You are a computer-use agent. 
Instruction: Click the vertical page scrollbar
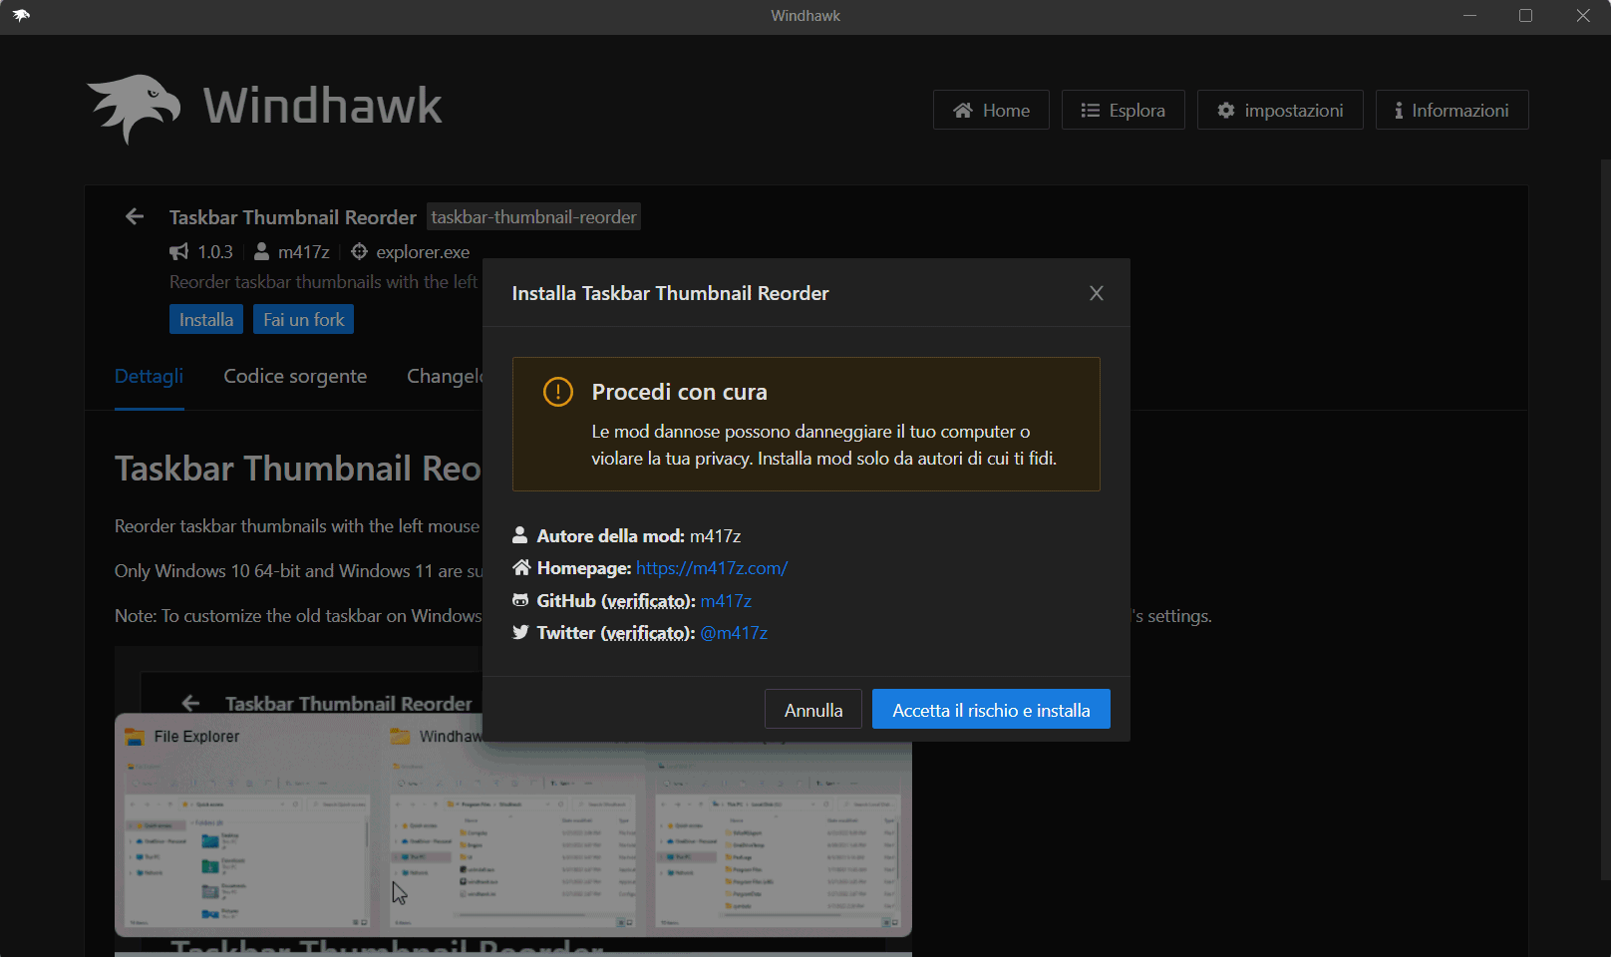pos(1604,518)
